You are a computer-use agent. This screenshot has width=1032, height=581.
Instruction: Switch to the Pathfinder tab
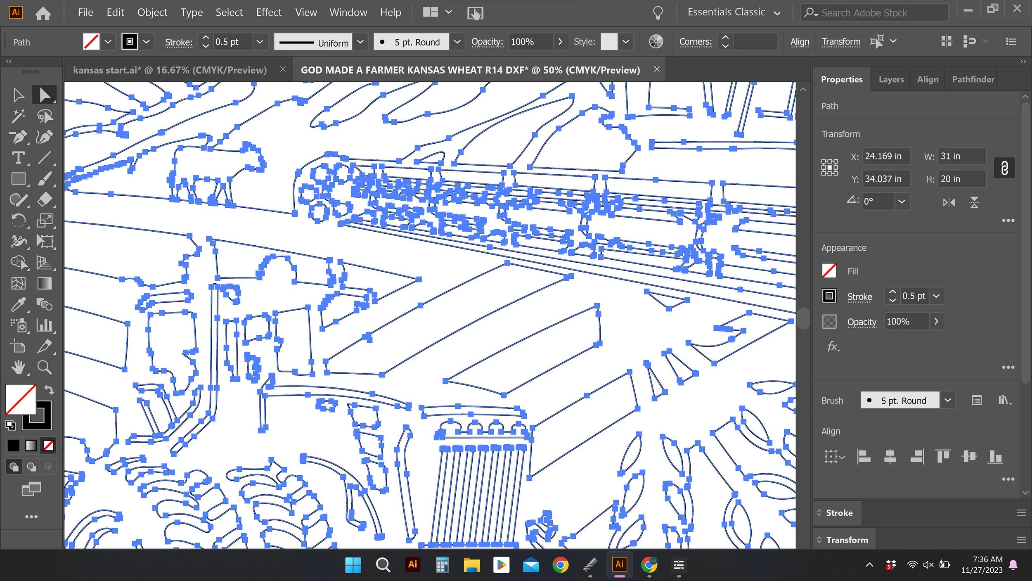click(x=973, y=79)
